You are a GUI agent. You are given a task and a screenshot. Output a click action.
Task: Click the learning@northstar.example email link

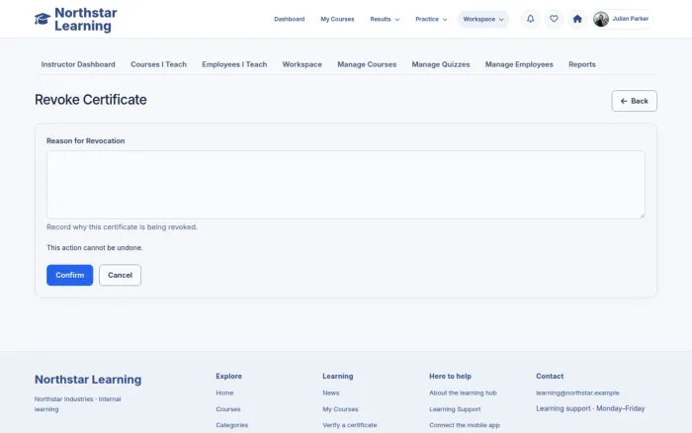point(577,392)
